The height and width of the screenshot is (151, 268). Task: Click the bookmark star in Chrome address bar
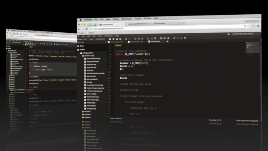(x=248, y=26)
